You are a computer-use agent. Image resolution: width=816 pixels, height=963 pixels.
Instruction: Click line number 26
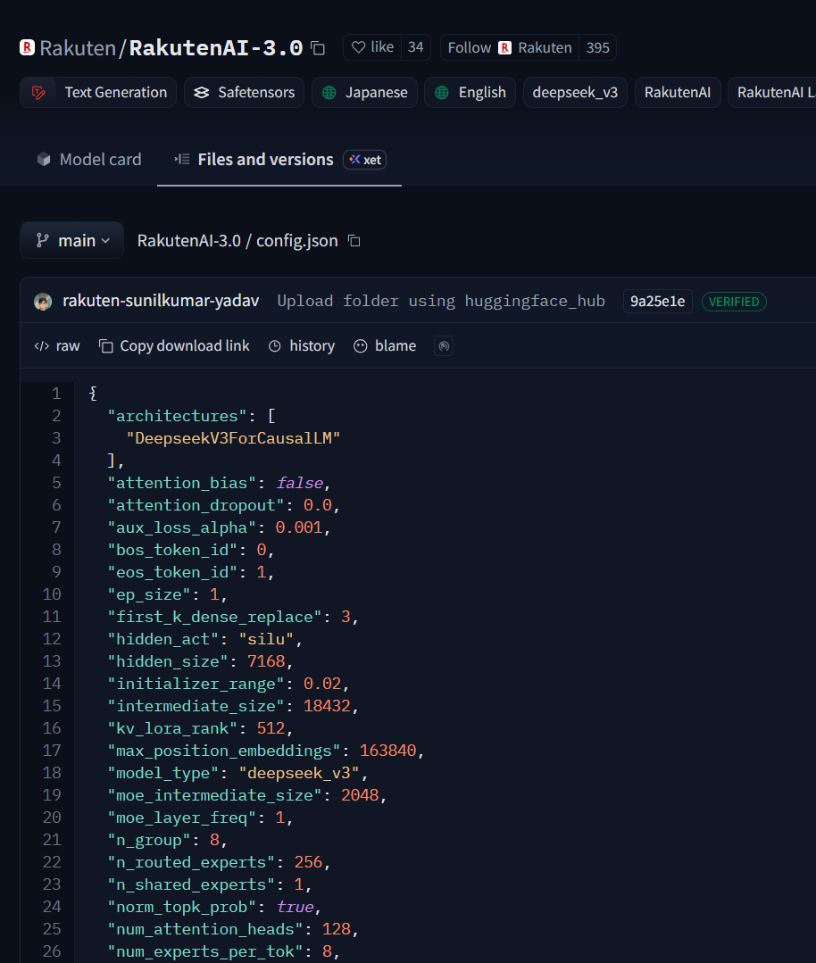coord(52,951)
